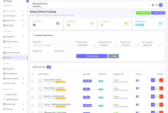Focus the Offer Context search field
The height and width of the screenshot is (113, 168).
coord(54,45)
